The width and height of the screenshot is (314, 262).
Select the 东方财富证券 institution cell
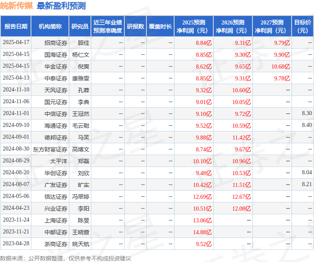coord(50,149)
